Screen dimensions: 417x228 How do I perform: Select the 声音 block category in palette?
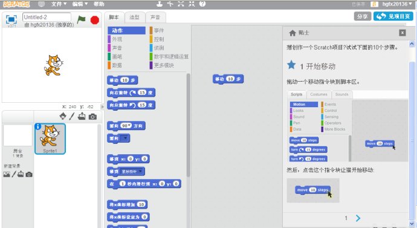[126, 48]
